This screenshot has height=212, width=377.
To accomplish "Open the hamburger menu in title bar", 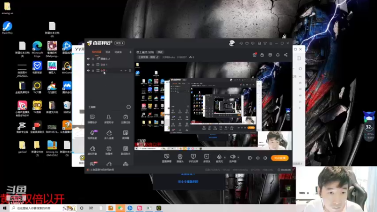I will (x=270, y=43).
